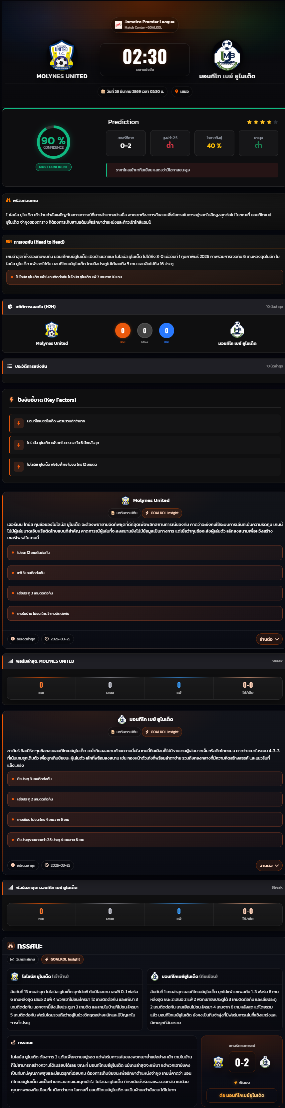Screen dimensions: 285x1108
Task: Open GOALKOL Insight tab under Molynes United
Action: click(162, 513)
